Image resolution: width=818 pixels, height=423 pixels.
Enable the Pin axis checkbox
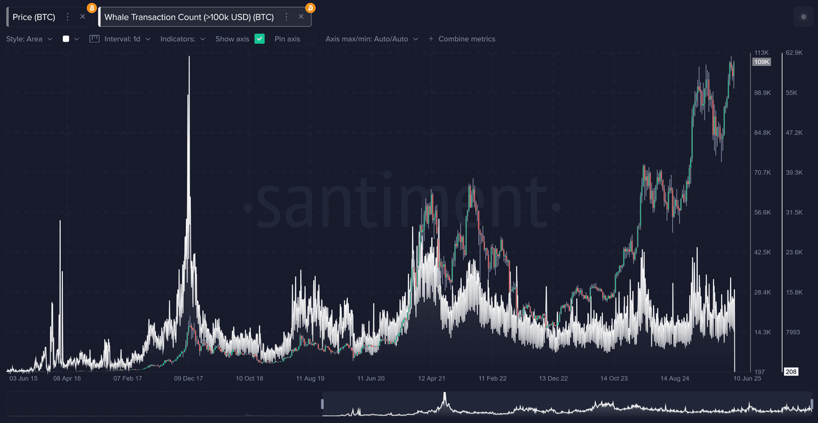click(x=310, y=39)
